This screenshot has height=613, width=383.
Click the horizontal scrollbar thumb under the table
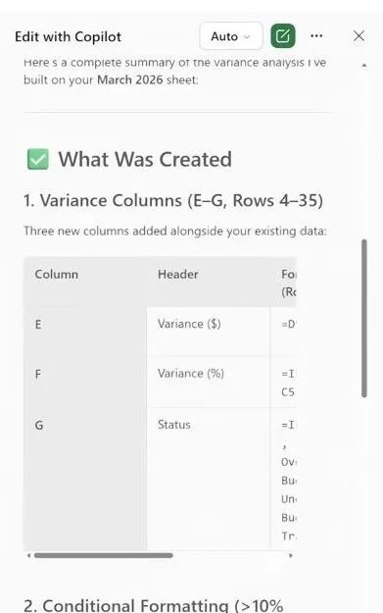tap(104, 555)
